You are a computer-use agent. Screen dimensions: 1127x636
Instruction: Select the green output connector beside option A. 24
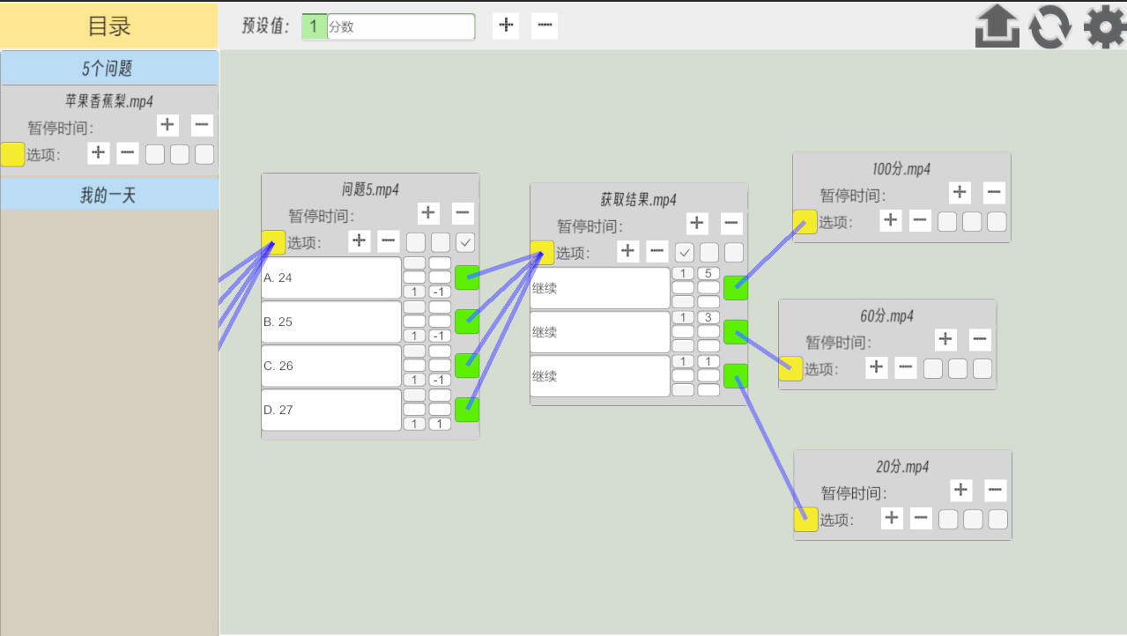point(466,277)
